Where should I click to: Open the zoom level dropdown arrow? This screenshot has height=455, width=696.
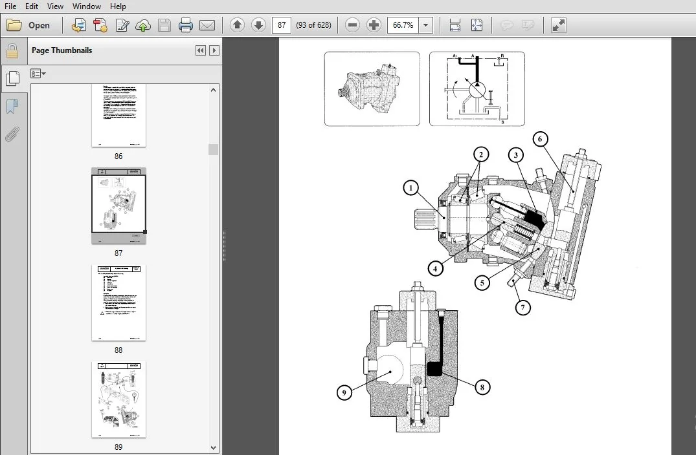point(425,25)
